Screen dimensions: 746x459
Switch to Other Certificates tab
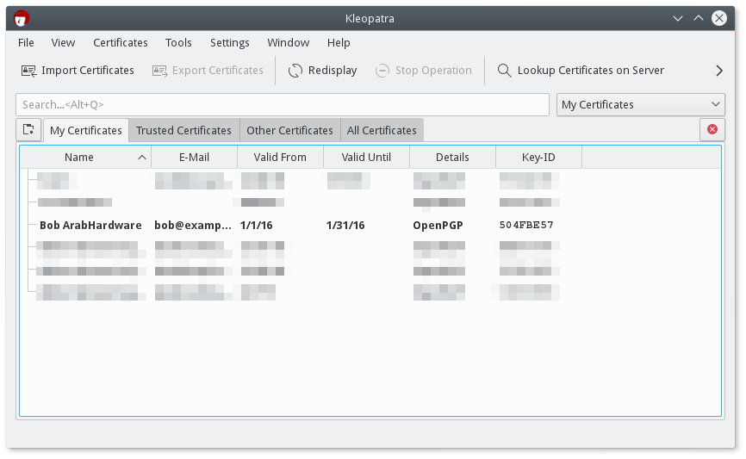[289, 130]
